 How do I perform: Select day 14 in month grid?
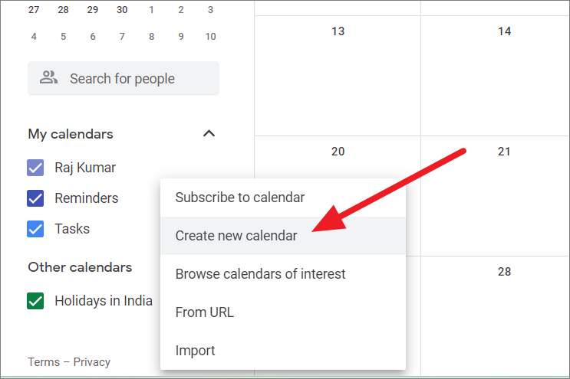pyautogui.click(x=504, y=31)
